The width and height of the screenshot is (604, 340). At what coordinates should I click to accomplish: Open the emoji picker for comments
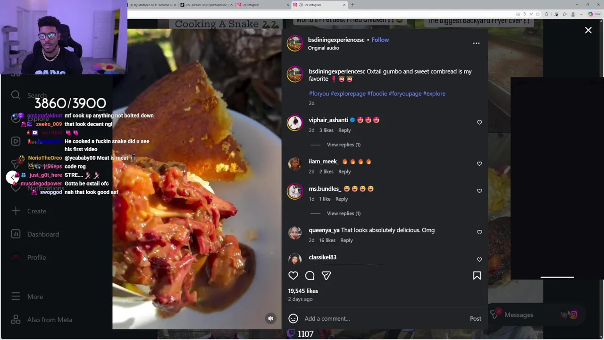tap(293, 319)
